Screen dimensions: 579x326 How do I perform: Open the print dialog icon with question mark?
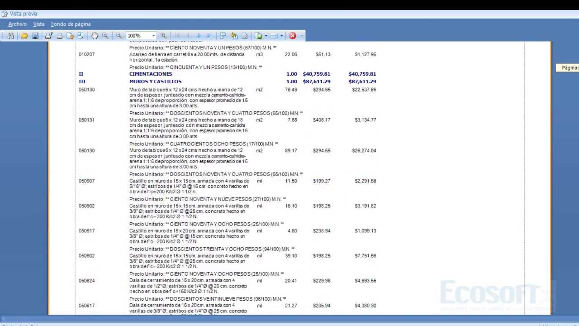click(49, 36)
